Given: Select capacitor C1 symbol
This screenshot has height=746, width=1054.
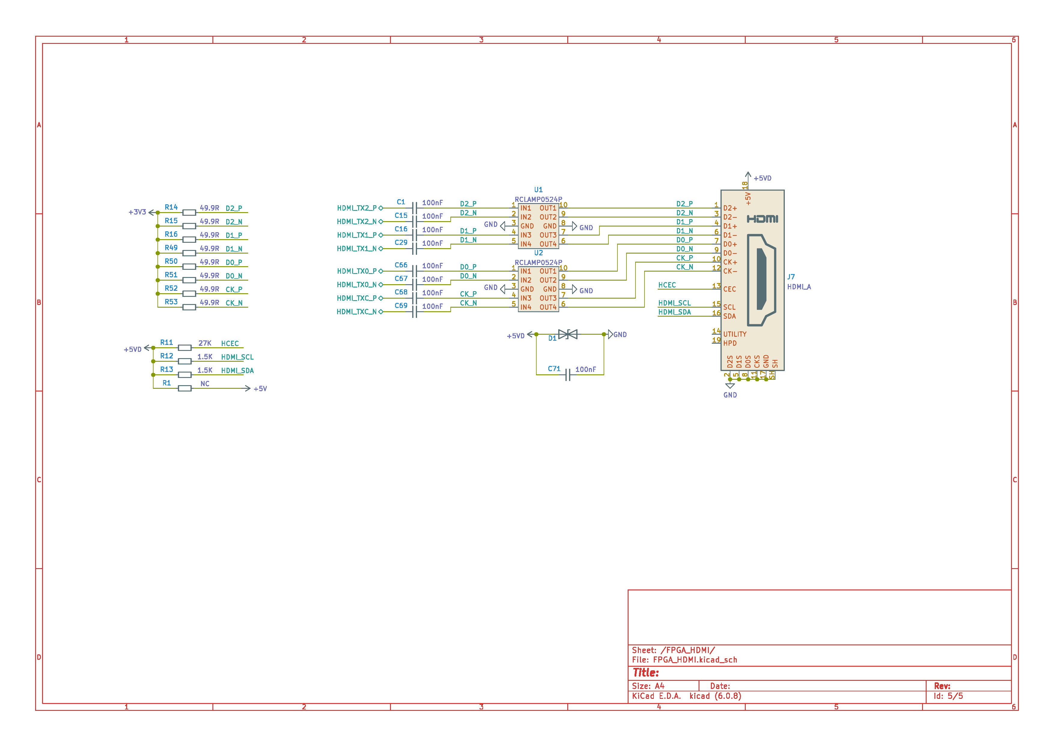Looking at the screenshot, I should 414,208.
